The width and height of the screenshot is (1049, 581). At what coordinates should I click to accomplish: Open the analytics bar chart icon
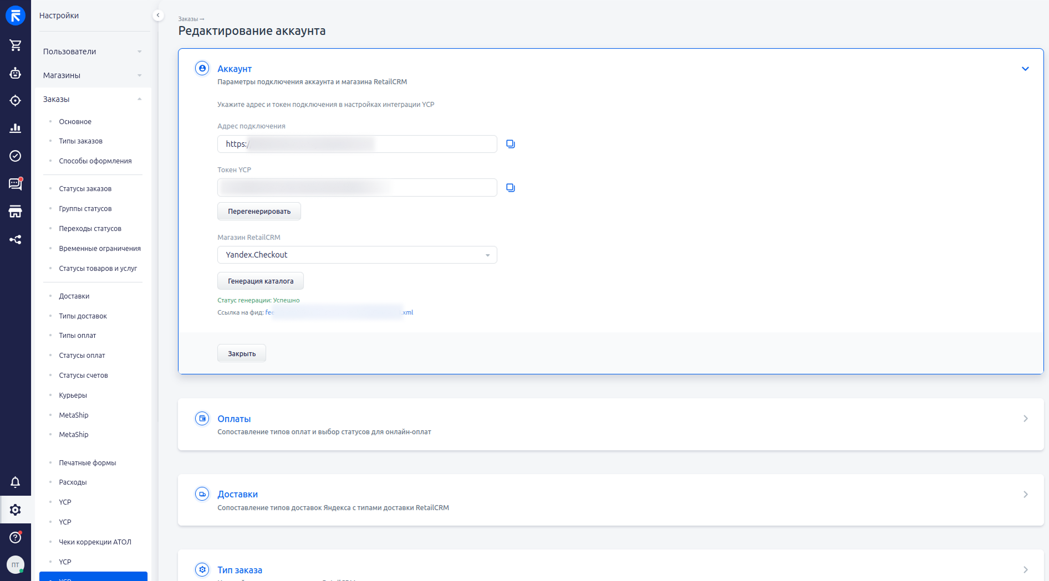(16, 128)
